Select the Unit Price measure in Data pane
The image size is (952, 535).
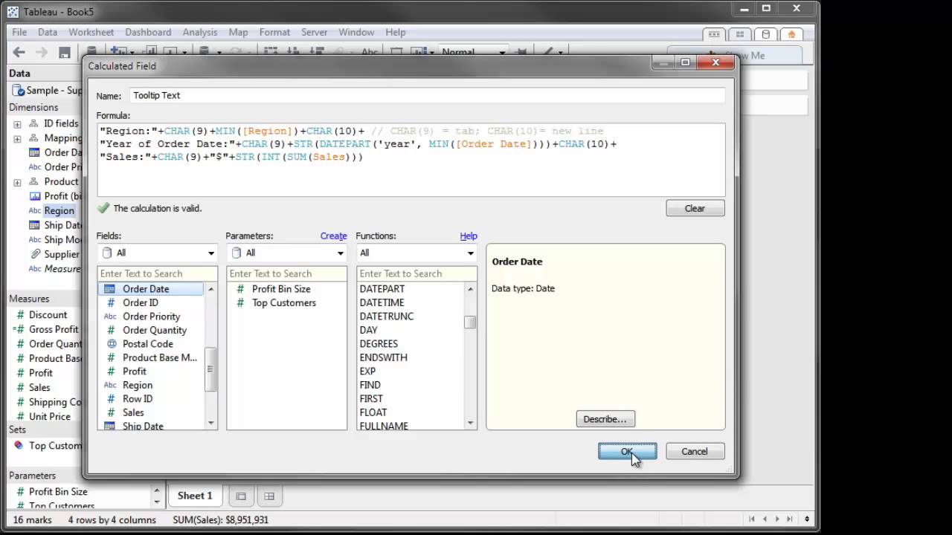49,416
